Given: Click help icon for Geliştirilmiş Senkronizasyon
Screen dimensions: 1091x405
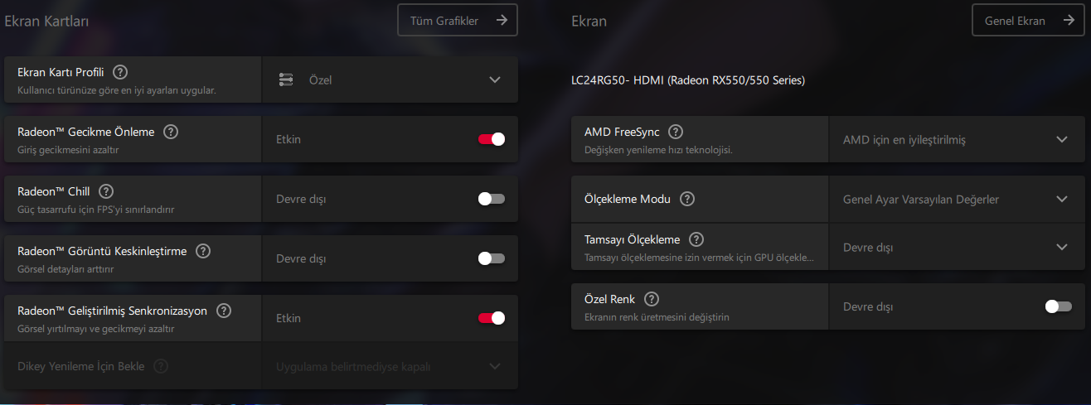Looking at the screenshot, I should click(x=224, y=311).
